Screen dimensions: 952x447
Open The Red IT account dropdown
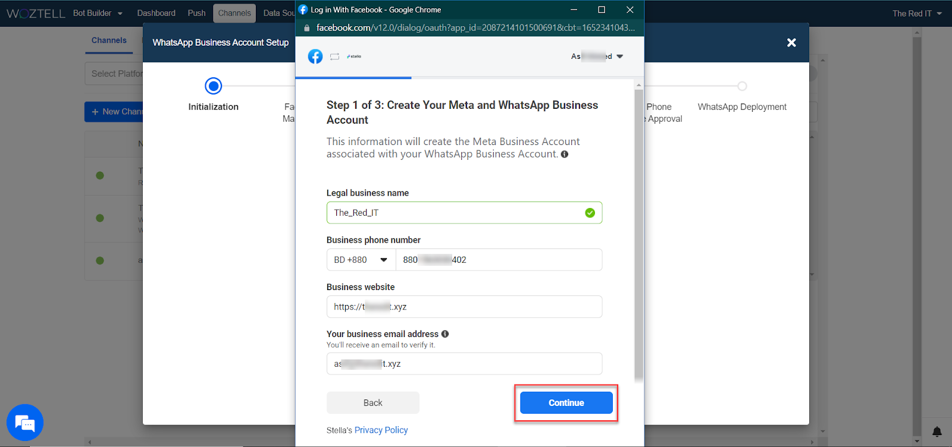[917, 14]
